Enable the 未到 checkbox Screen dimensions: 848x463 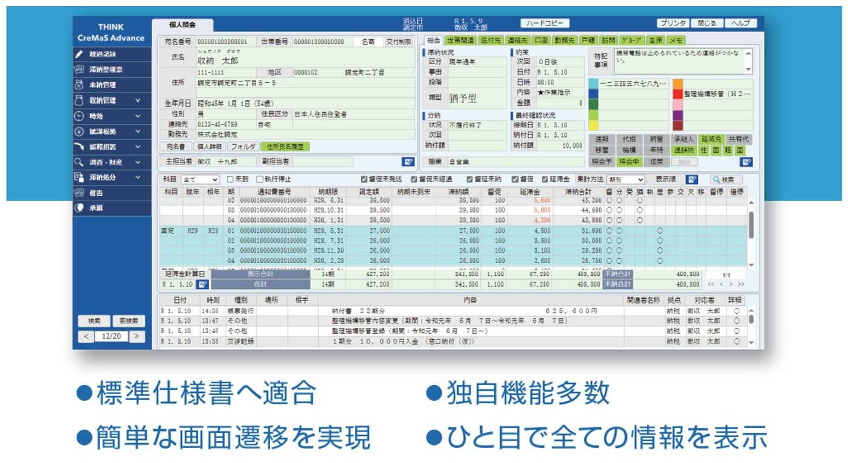230,179
